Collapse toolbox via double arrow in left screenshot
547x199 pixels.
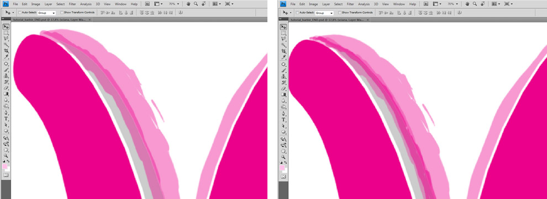pos(3,19)
